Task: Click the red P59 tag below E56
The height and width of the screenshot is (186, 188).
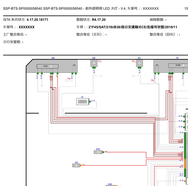Action: click(x=69, y=79)
